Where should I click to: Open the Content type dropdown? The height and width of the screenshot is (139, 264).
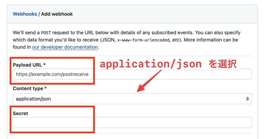(132, 99)
